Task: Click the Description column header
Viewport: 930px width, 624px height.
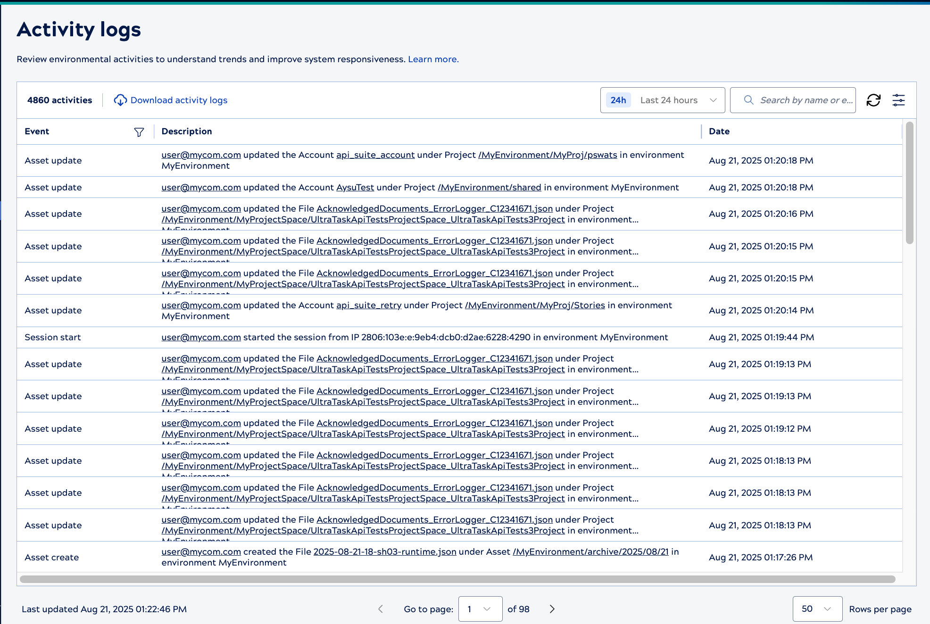Action: click(187, 131)
